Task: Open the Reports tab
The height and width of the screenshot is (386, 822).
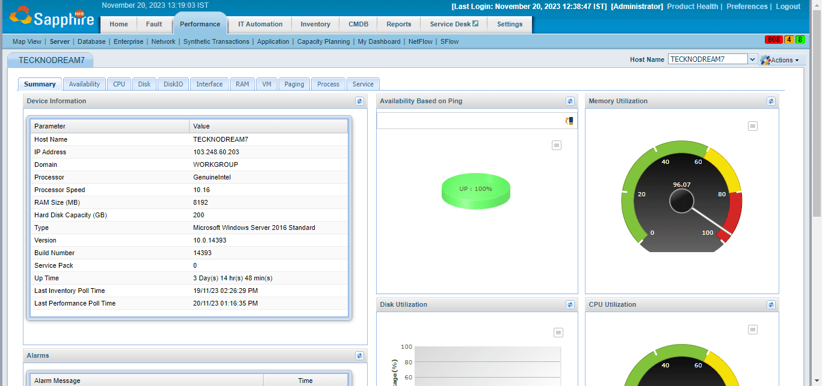Action: (x=399, y=25)
